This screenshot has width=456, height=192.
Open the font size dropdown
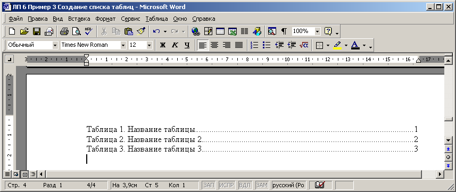click(x=149, y=45)
